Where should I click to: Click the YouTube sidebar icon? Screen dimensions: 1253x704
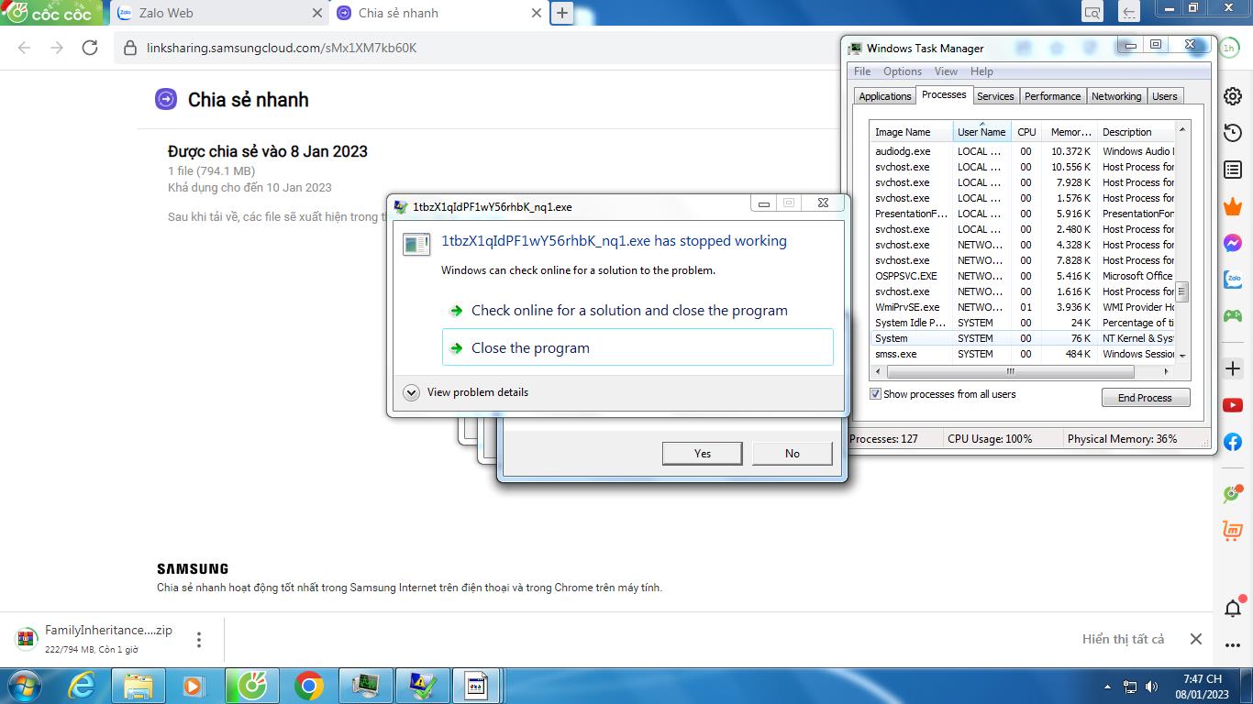[1233, 405]
